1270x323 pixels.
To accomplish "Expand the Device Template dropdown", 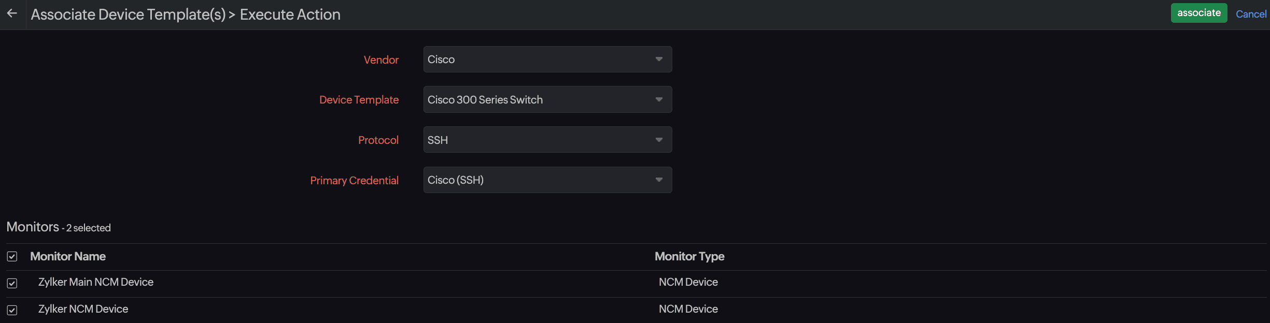I will pos(547,99).
